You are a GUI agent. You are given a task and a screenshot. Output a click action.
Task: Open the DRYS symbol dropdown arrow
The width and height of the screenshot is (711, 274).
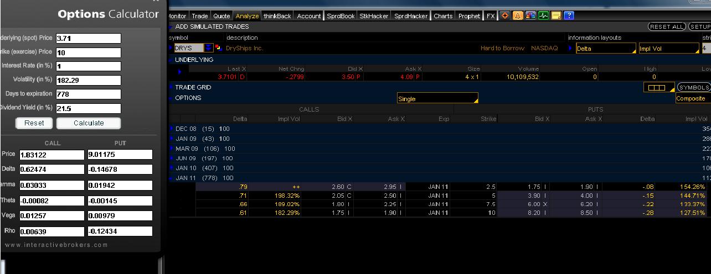pyautogui.click(x=208, y=49)
